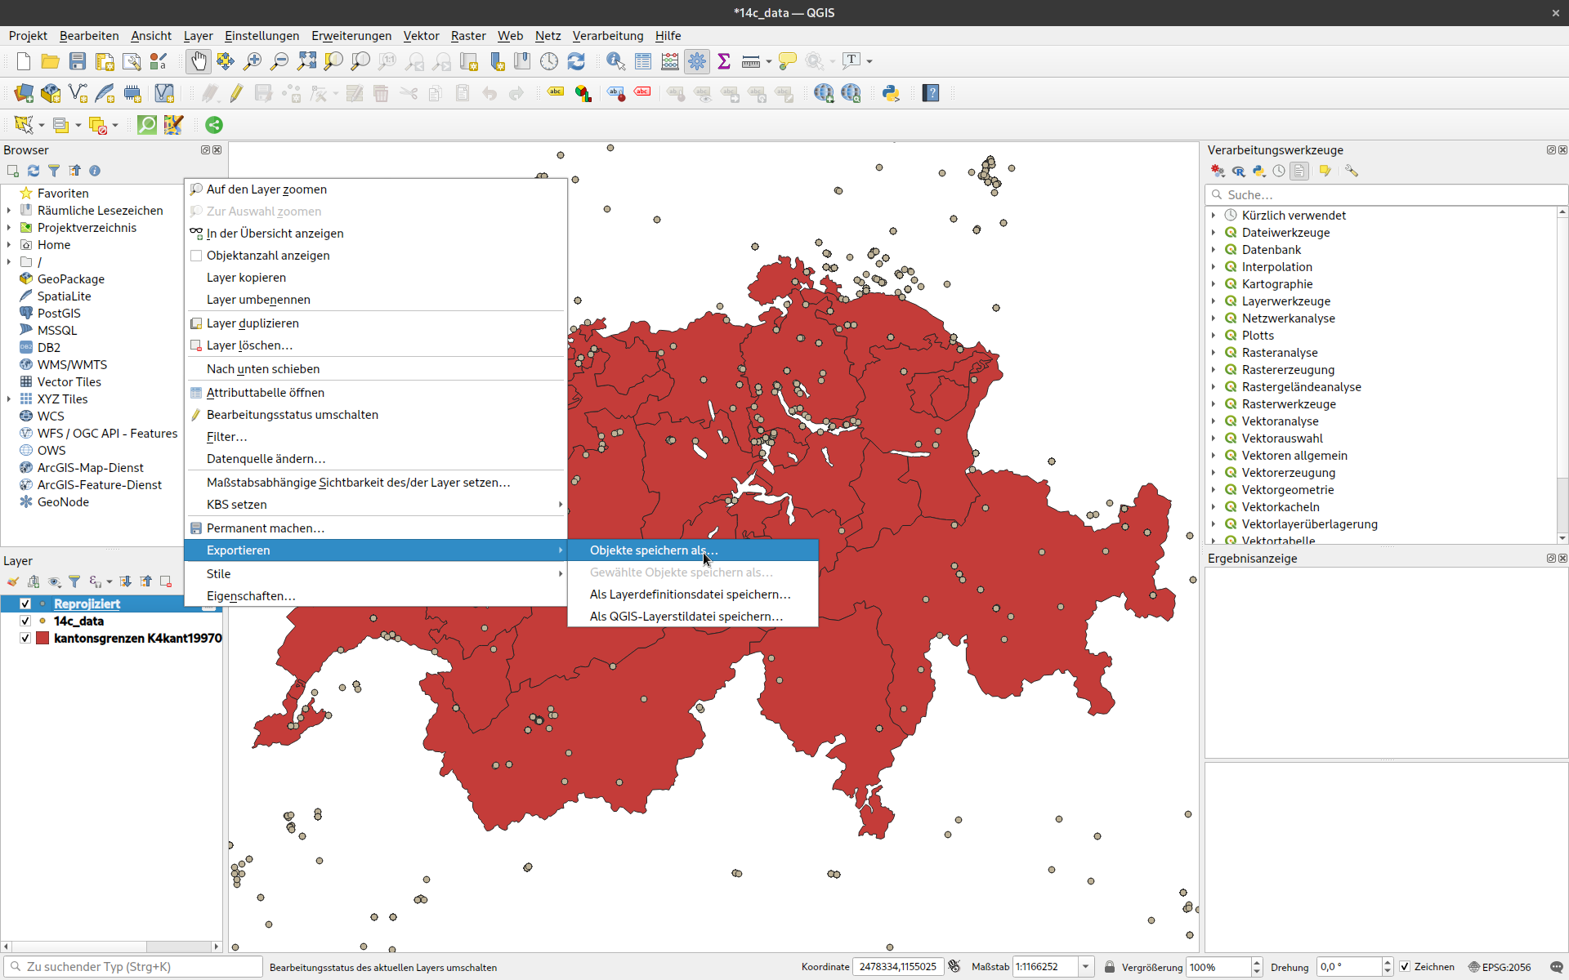Open the Maßstab scale dropdown
This screenshot has height=980, width=1569.
[x=1085, y=967]
